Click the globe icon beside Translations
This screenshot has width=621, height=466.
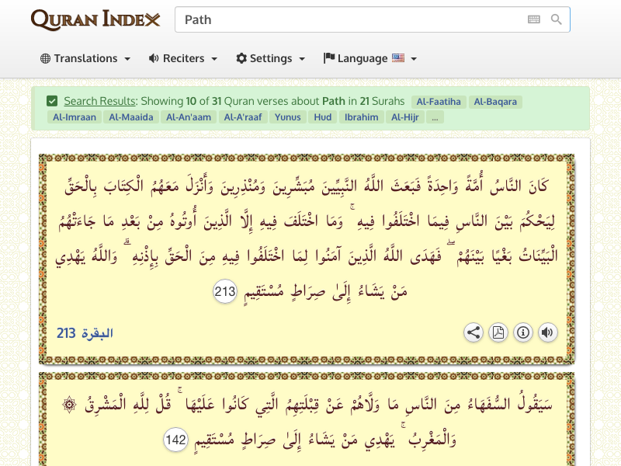(45, 58)
